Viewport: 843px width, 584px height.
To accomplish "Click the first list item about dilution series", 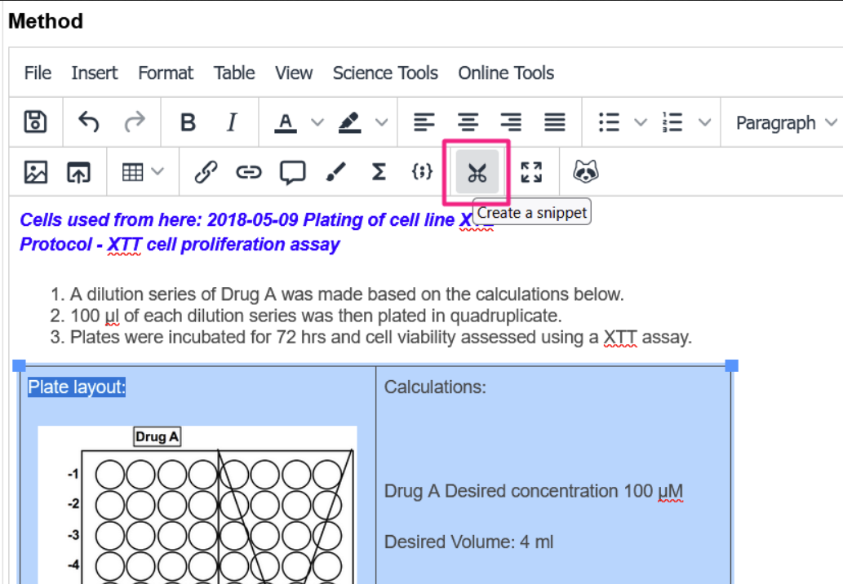I will (347, 294).
